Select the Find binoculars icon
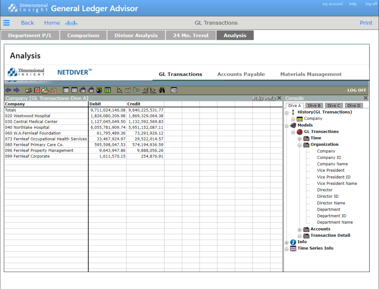This screenshot has height=289, width=379. (162, 90)
